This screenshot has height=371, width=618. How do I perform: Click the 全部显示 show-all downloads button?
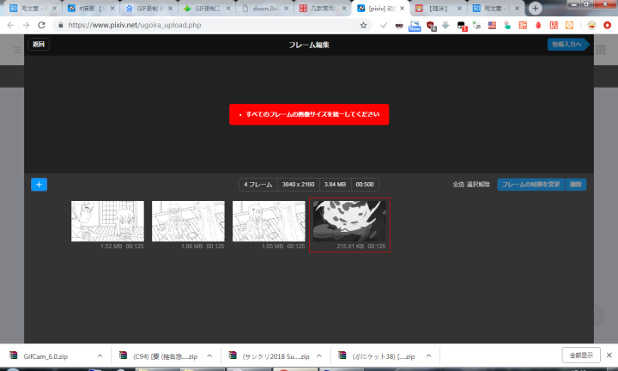click(x=581, y=356)
